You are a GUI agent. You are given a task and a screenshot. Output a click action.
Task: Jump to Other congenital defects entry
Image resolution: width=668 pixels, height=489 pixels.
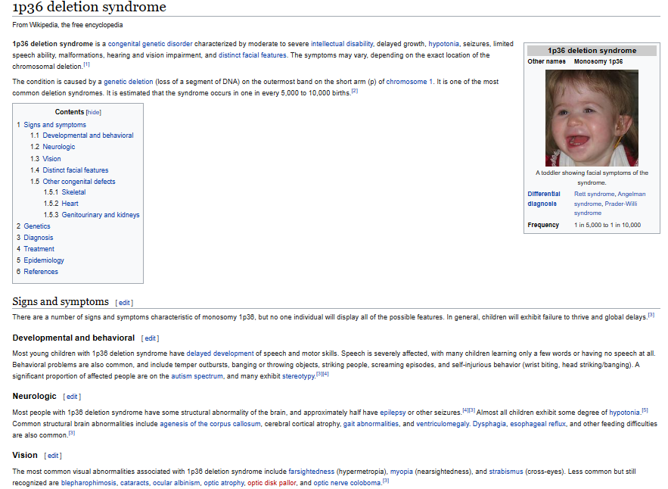tap(79, 182)
